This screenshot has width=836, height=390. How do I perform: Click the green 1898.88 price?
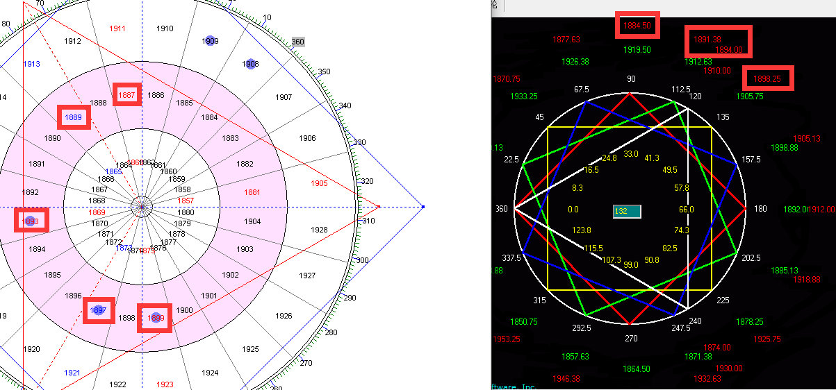(784, 148)
